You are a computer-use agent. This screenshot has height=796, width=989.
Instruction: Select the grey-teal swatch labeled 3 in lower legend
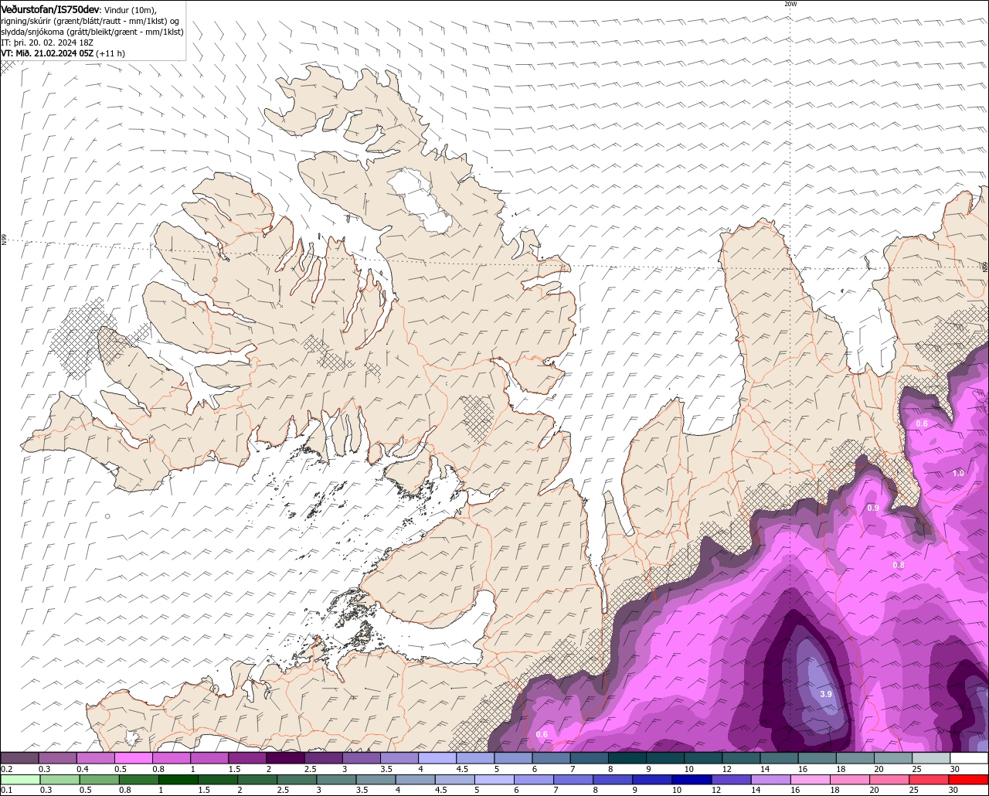[x=337, y=780]
